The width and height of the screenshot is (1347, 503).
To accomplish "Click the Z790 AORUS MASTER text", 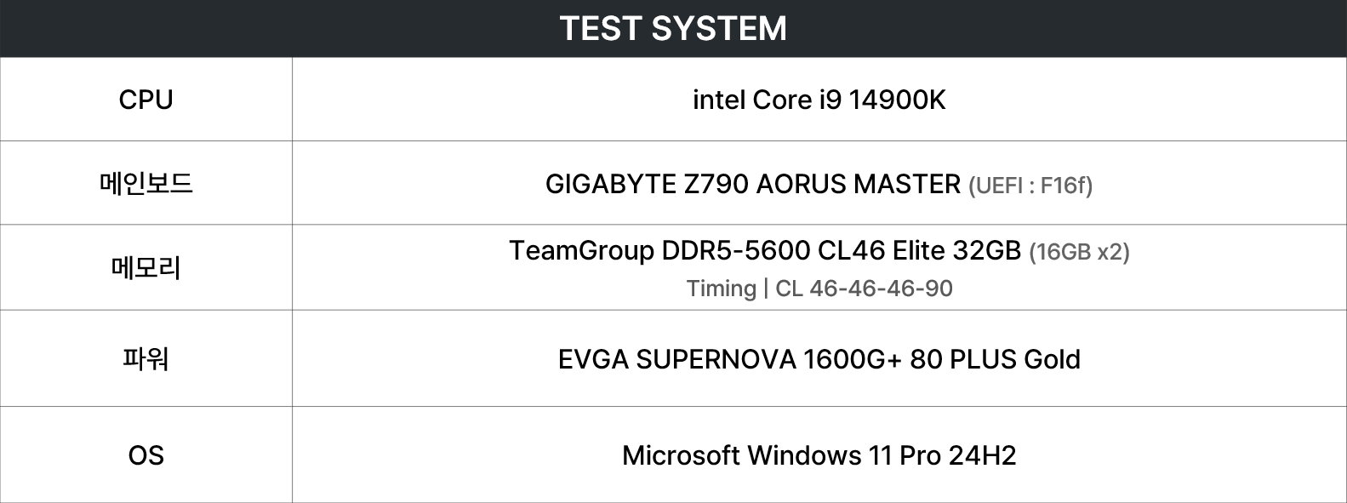I will (x=822, y=184).
